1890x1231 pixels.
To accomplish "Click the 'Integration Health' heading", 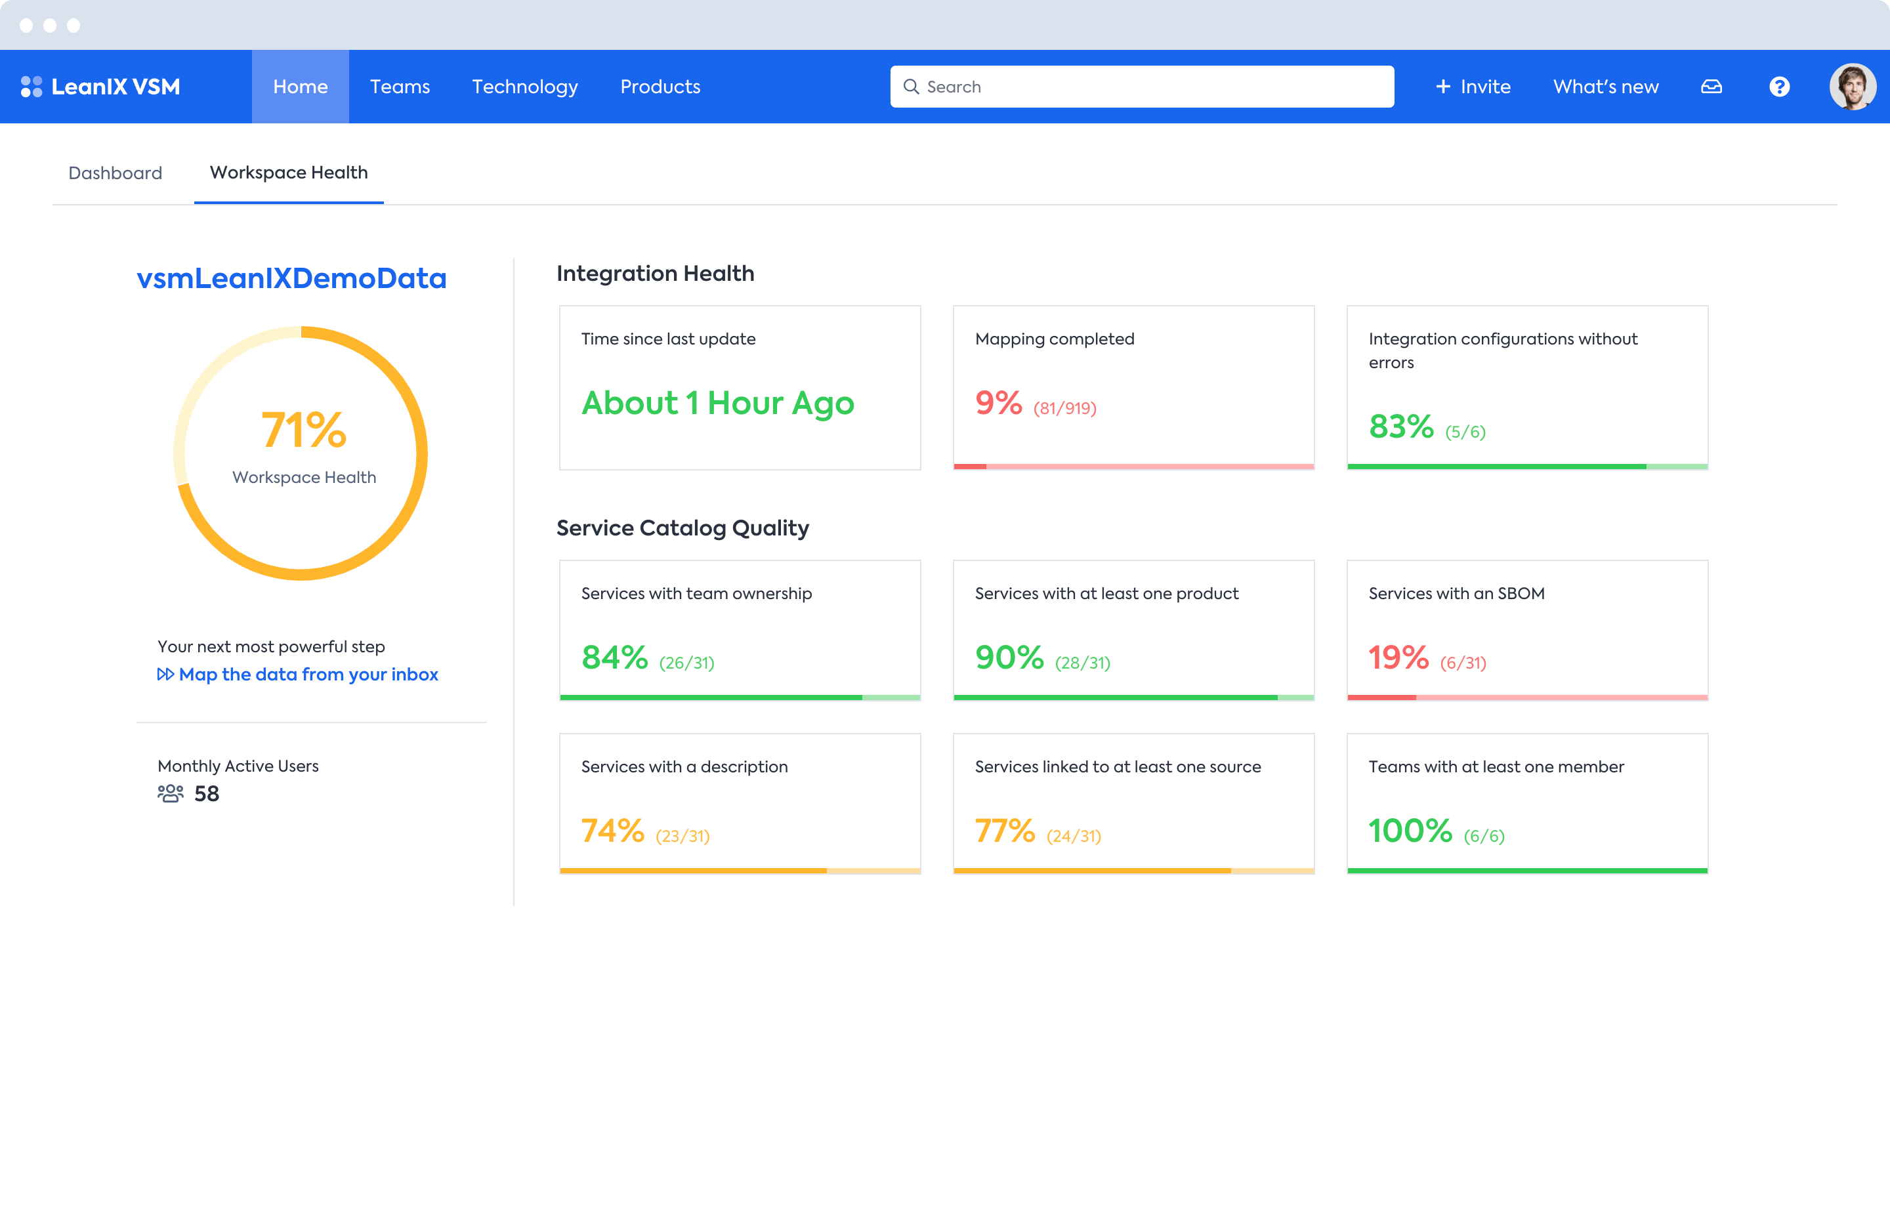I will 655,273.
